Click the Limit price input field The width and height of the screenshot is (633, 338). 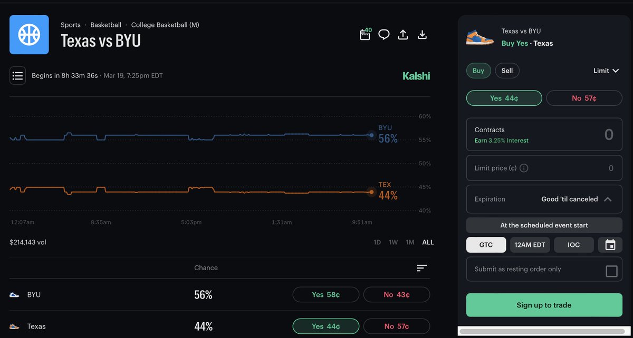tap(544, 168)
